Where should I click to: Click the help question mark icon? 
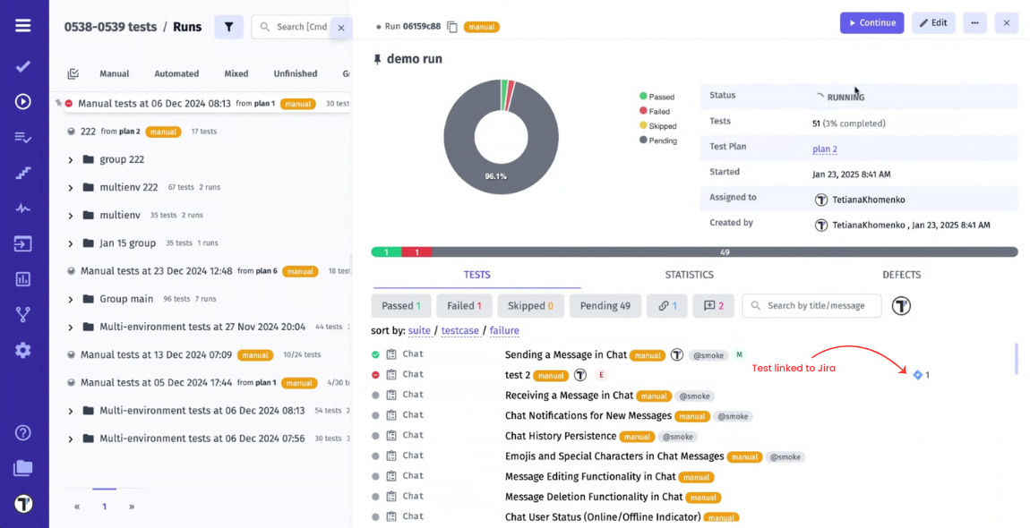click(x=22, y=432)
